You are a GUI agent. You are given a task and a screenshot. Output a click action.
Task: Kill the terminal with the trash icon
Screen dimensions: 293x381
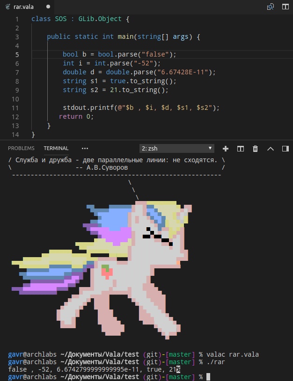255,149
